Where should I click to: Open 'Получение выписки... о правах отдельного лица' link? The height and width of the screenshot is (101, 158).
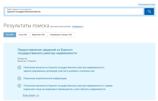(68, 87)
